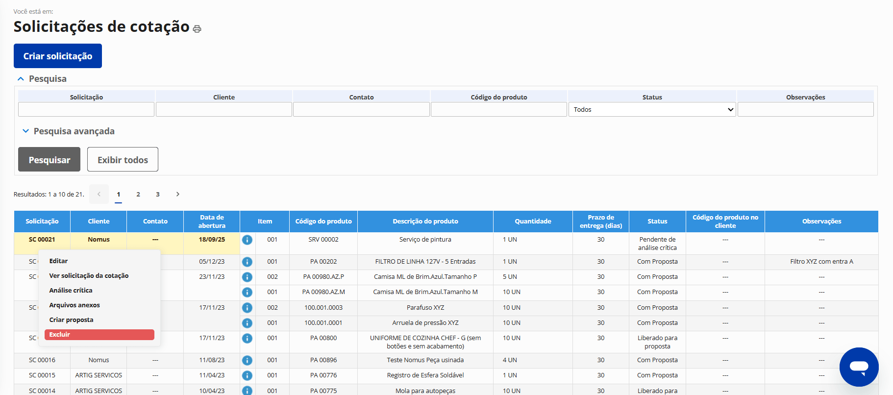Click the Exibir todos button
This screenshot has height=395, width=893.
click(123, 160)
